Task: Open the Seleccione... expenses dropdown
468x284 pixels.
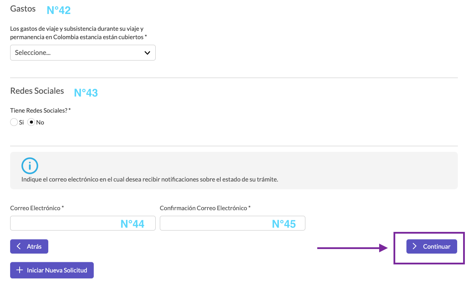Action: tap(83, 52)
